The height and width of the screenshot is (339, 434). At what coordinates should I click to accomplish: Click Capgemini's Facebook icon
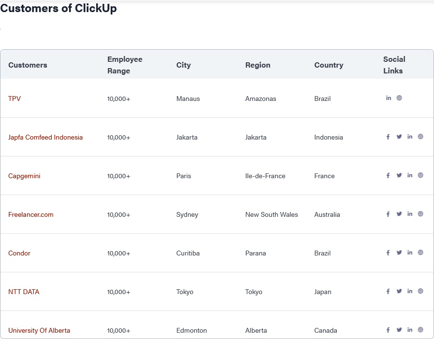coord(388,175)
